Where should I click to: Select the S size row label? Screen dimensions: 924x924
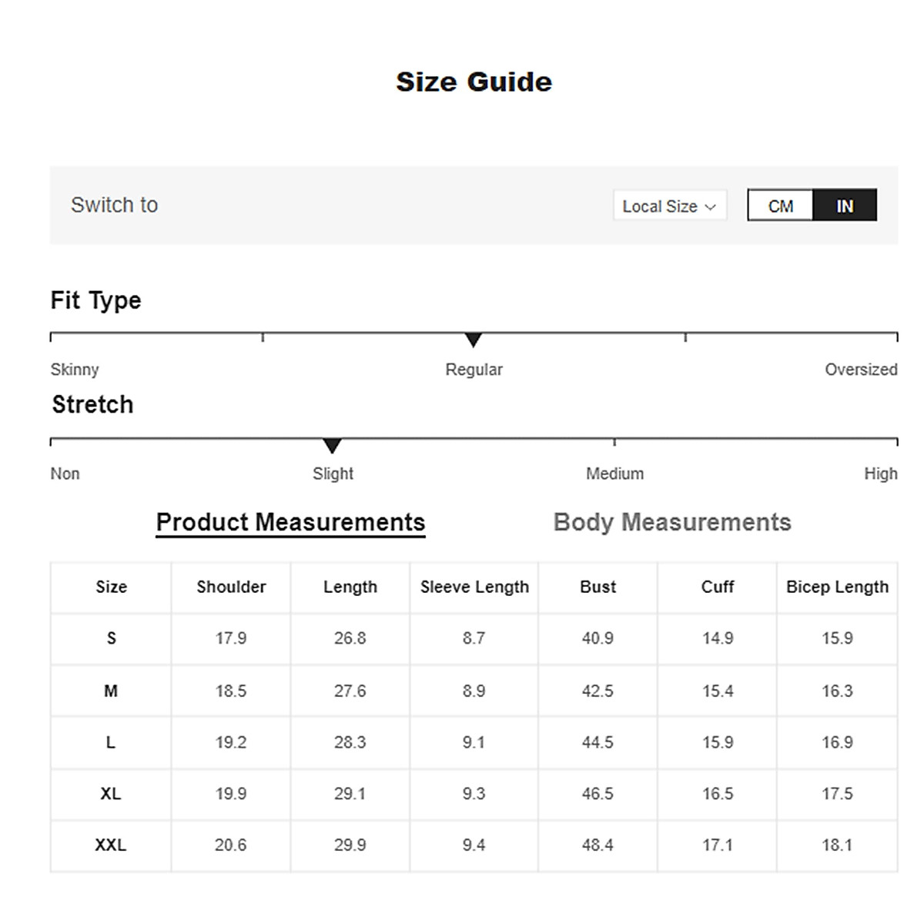pos(111,638)
